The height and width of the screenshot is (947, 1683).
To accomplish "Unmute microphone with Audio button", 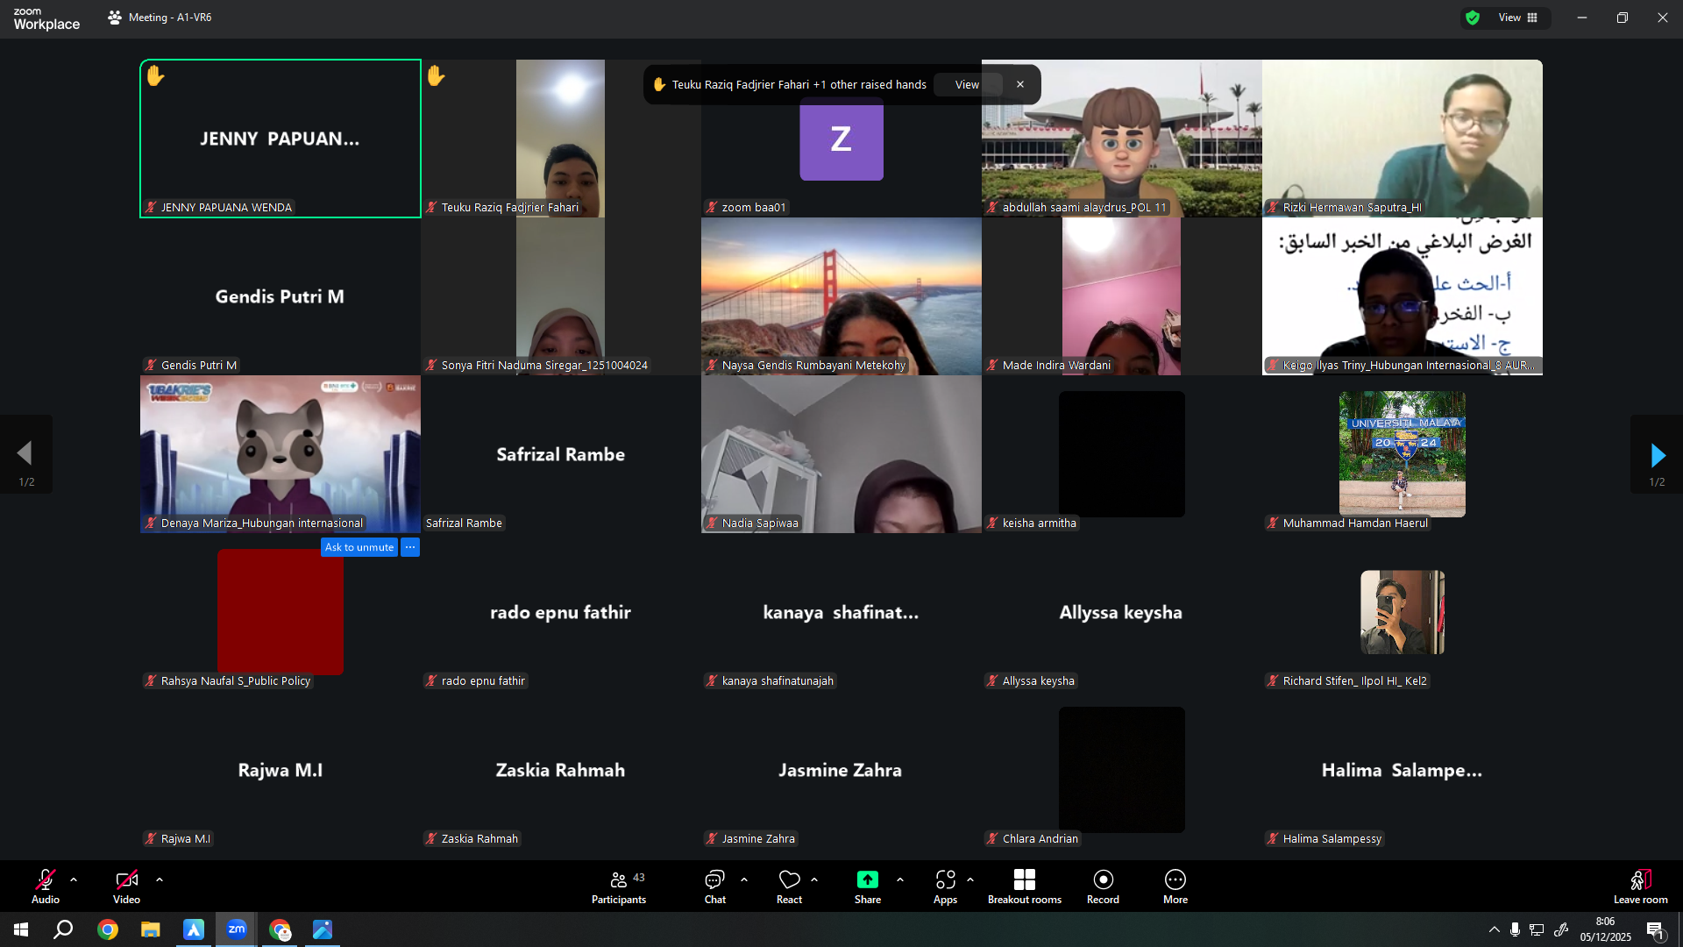I will [x=46, y=886].
